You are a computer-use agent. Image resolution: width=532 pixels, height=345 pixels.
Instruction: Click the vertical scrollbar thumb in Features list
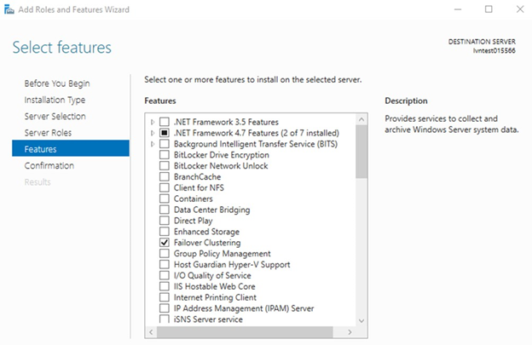(361, 152)
